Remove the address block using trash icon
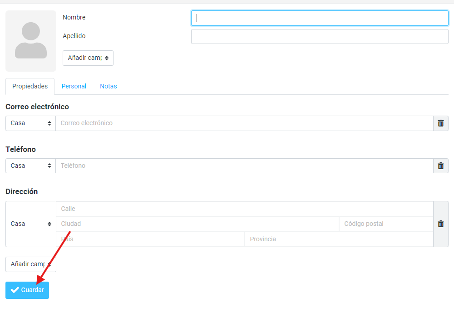 click(x=440, y=224)
